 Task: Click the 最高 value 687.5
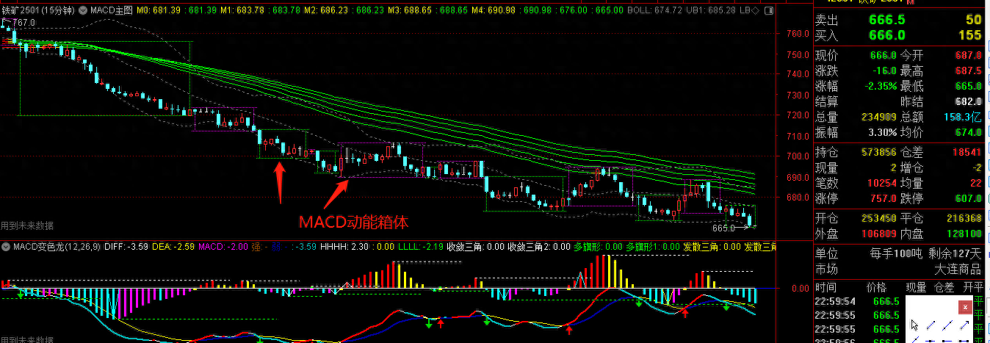969,71
